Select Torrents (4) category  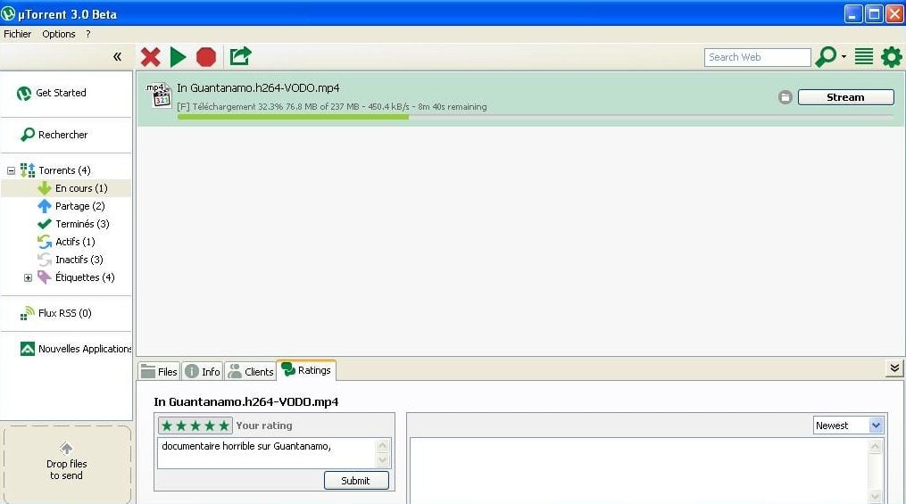coord(64,170)
